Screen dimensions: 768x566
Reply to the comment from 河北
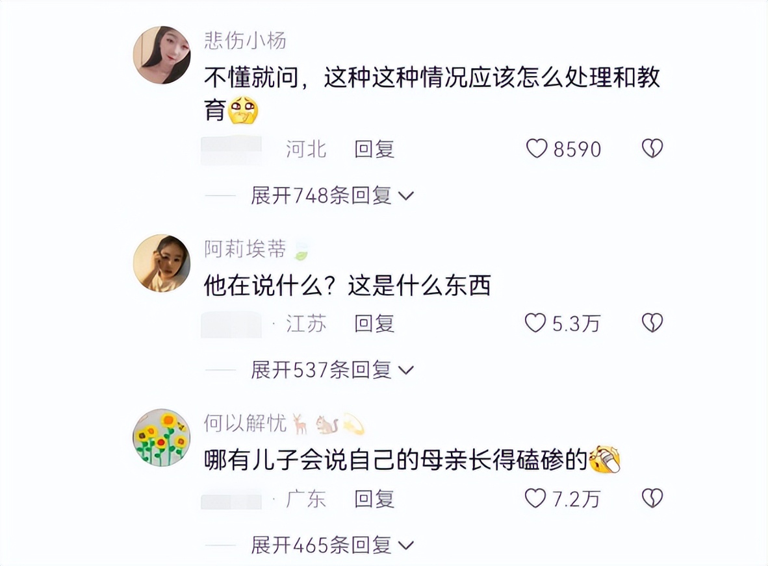point(375,149)
